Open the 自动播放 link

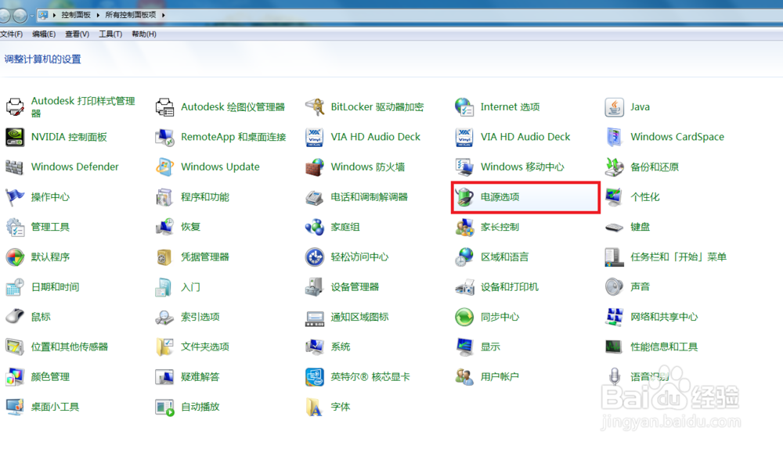pyautogui.click(x=200, y=407)
